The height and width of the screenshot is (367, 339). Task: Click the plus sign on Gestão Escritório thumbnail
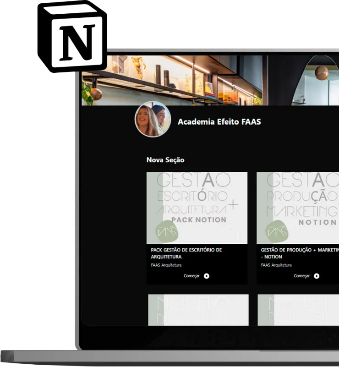pos(233,206)
